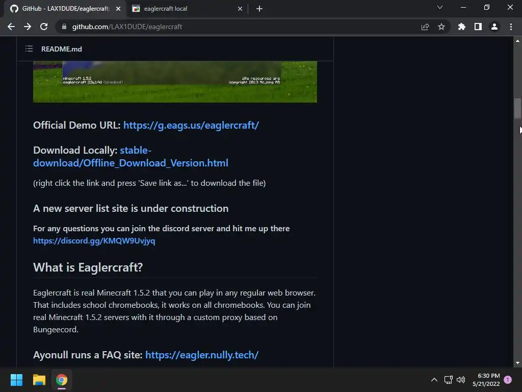
Task: Click the scrollbar up arrow
Action: click(x=517, y=41)
